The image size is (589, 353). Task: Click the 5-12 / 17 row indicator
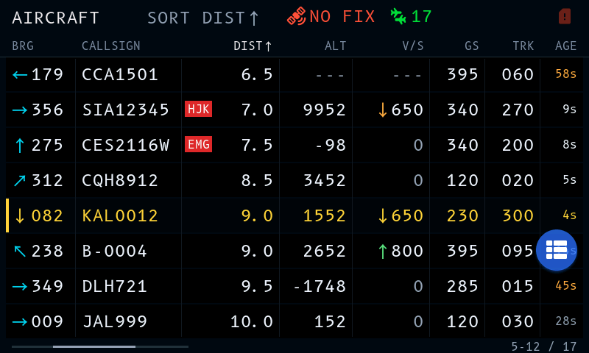pos(544,346)
